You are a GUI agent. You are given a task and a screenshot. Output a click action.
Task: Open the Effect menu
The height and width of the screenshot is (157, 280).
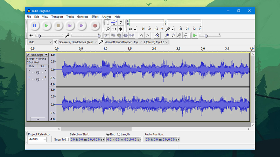point(95,17)
